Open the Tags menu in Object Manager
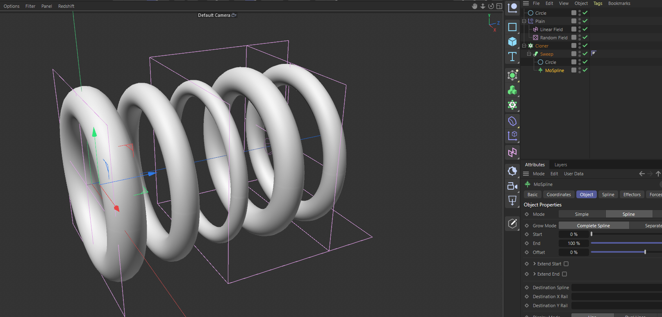This screenshot has width=662, height=317. [598, 3]
